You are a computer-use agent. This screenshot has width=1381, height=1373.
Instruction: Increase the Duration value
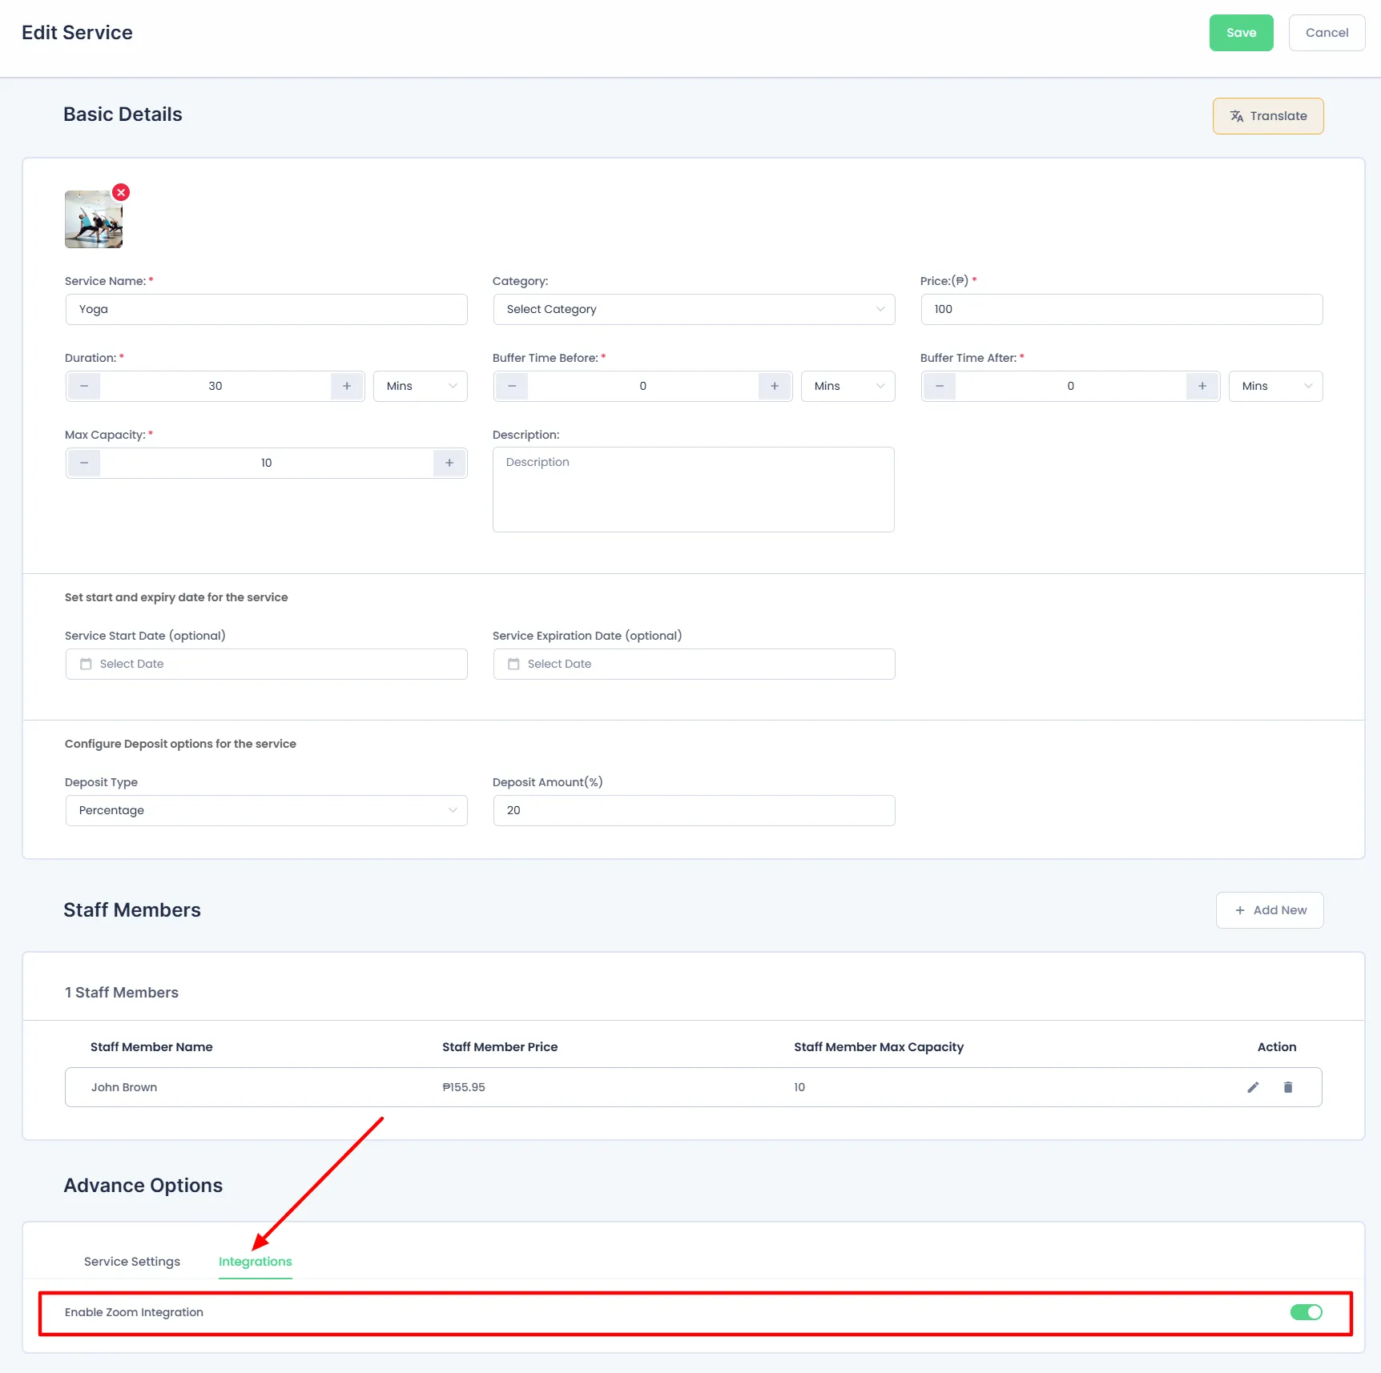pyautogui.click(x=347, y=386)
